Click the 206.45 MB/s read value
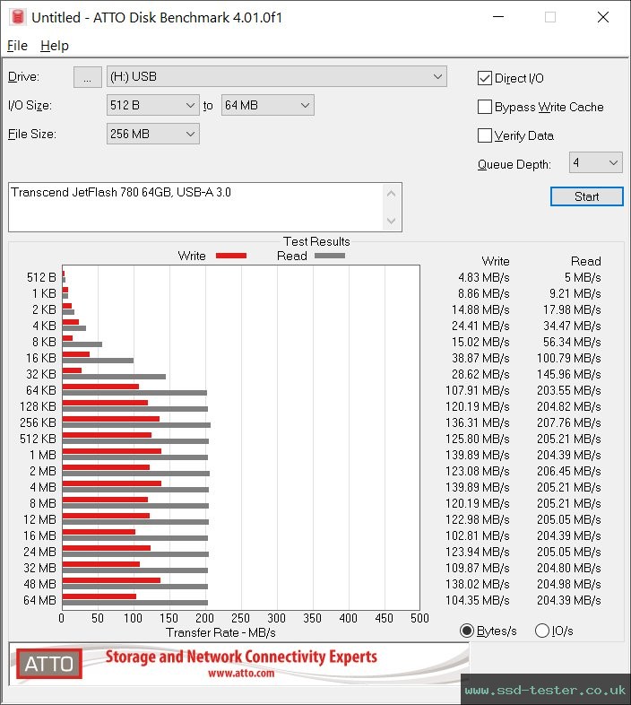This screenshot has height=705, width=631. tap(569, 471)
